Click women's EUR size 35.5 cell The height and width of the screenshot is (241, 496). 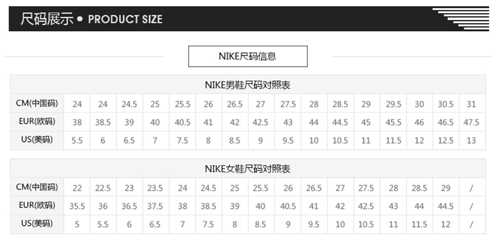(x=77, y=206)
